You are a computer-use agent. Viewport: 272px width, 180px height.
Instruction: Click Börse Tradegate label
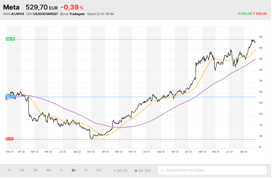72,14
